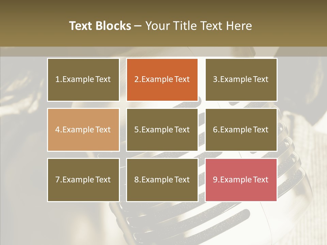327x245 pixels.
Task: Click the bold word "Text" in the title
Action: coord(81,26)
